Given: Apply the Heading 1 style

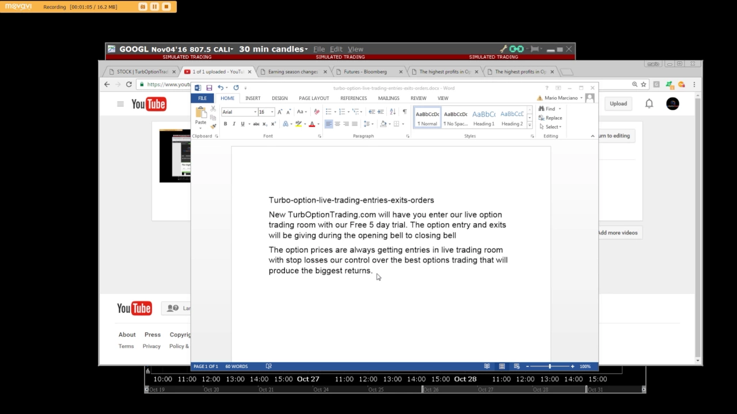Looking at the screenshot, I should pos(484,117).
